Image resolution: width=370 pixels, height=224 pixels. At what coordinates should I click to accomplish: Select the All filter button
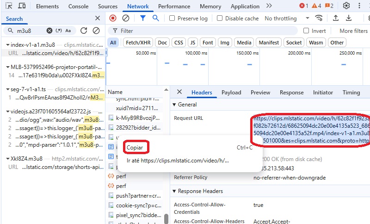coord(113,43)
